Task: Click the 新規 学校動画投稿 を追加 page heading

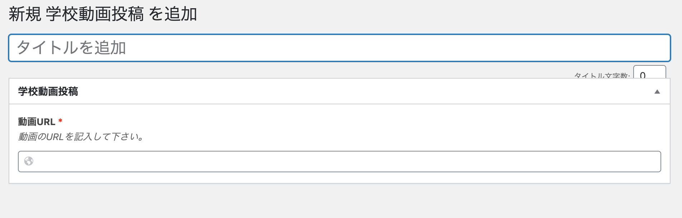Action: [x=103, y=14]
